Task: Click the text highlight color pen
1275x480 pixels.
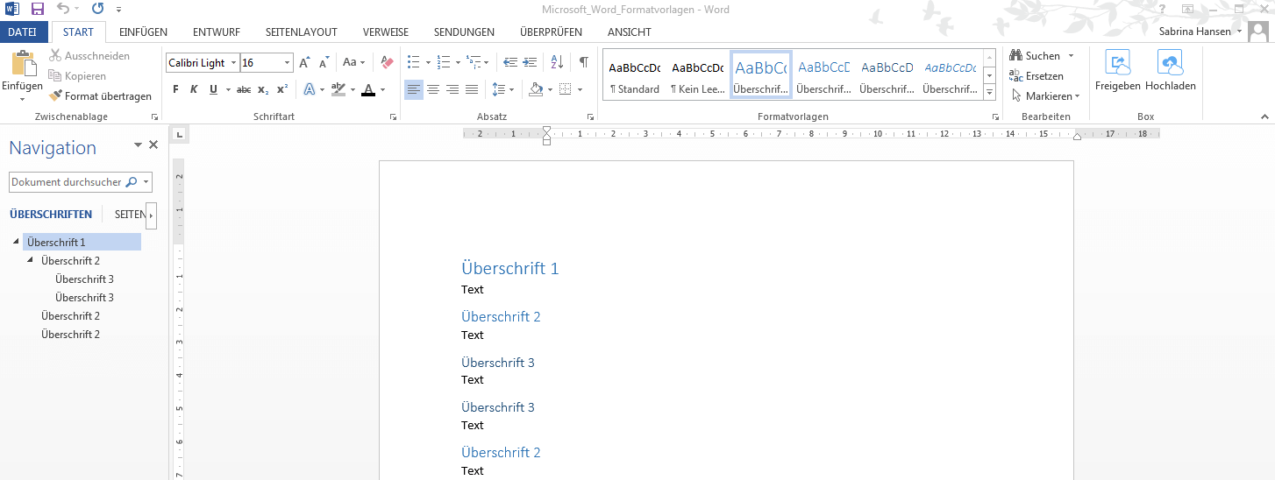Action: click(338, 89)
